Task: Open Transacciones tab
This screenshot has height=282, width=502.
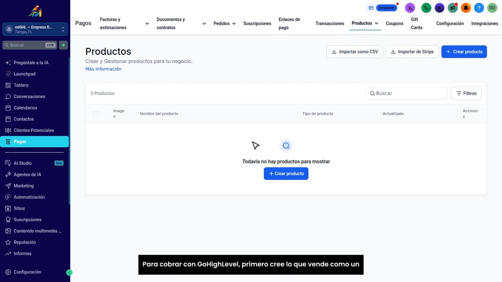Action: click(330, 23)
